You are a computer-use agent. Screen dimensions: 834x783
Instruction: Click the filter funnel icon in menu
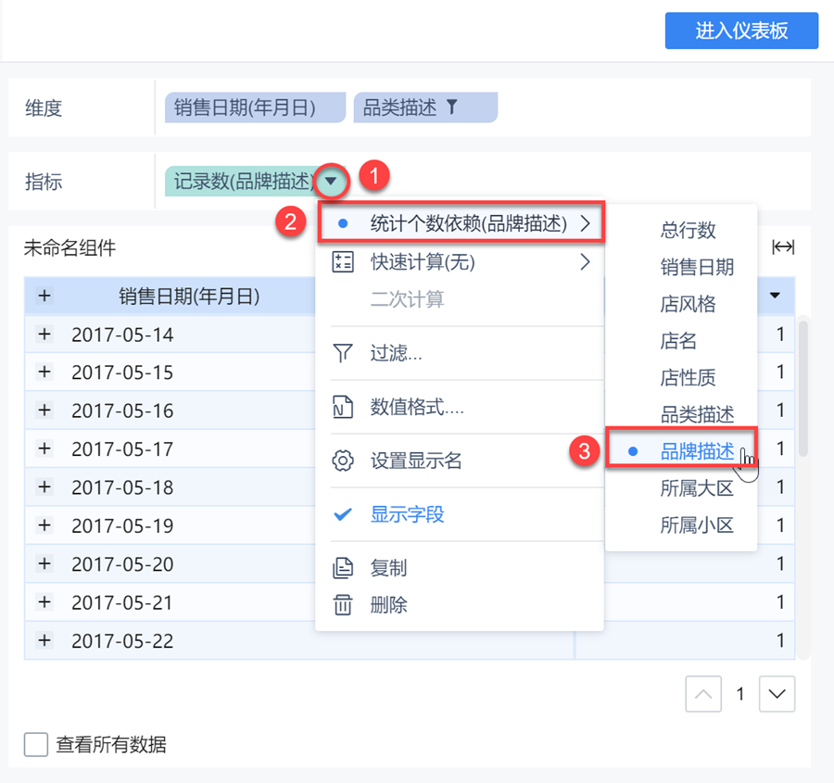click(343, 353)
